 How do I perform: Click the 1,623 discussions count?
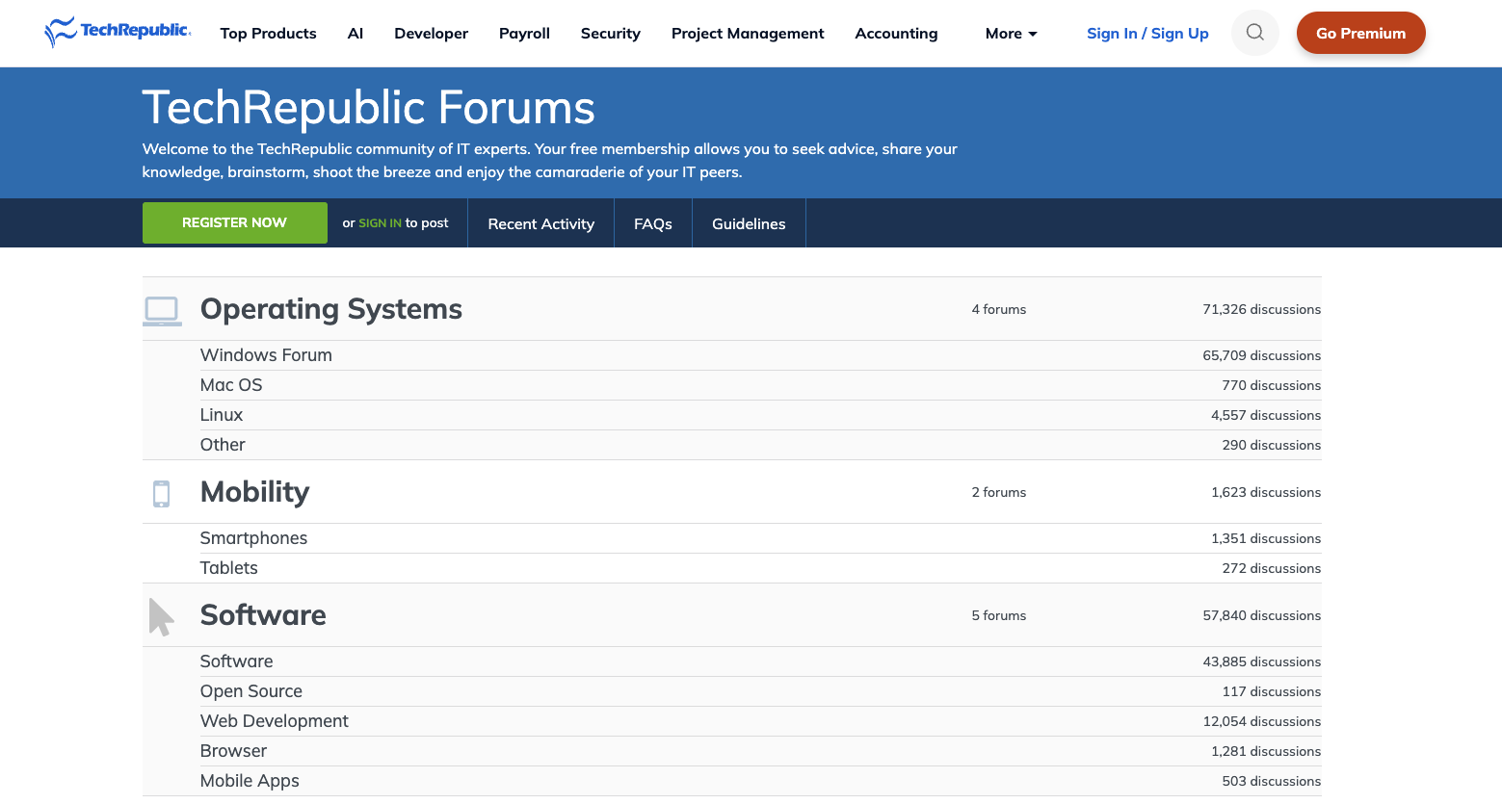(x=1266, y=492)
